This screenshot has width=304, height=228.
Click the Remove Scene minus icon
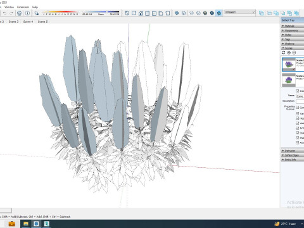294,53
